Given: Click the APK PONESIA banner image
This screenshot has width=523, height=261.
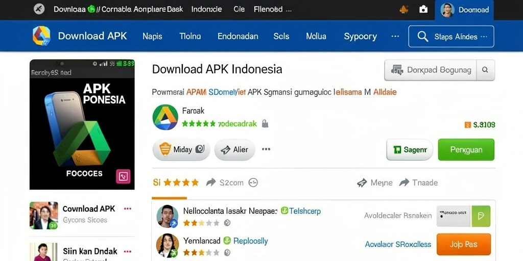Looking at the screenshot, I should pos(82,124).
